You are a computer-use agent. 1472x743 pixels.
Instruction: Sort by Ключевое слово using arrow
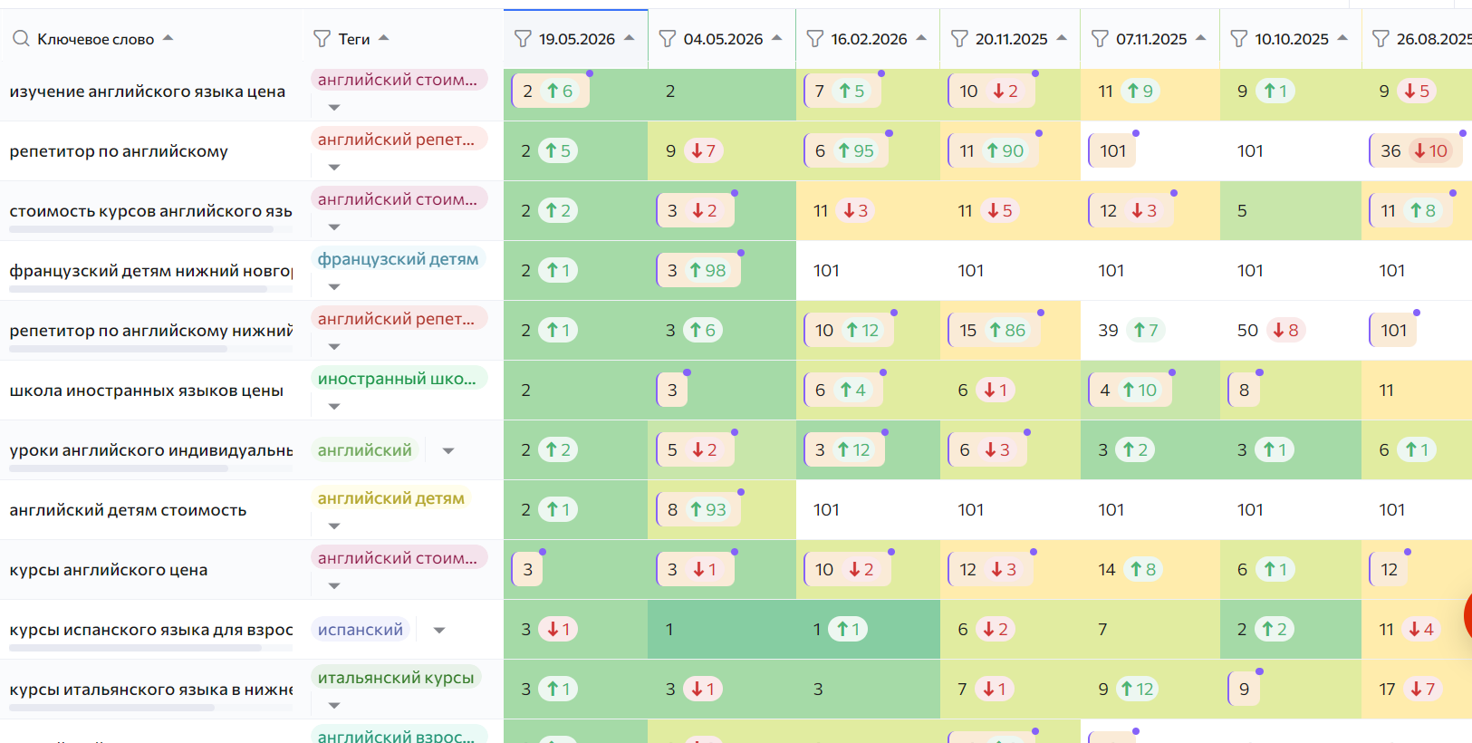168,38
